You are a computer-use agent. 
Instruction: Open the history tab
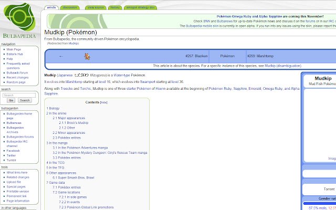pos(115,7)
